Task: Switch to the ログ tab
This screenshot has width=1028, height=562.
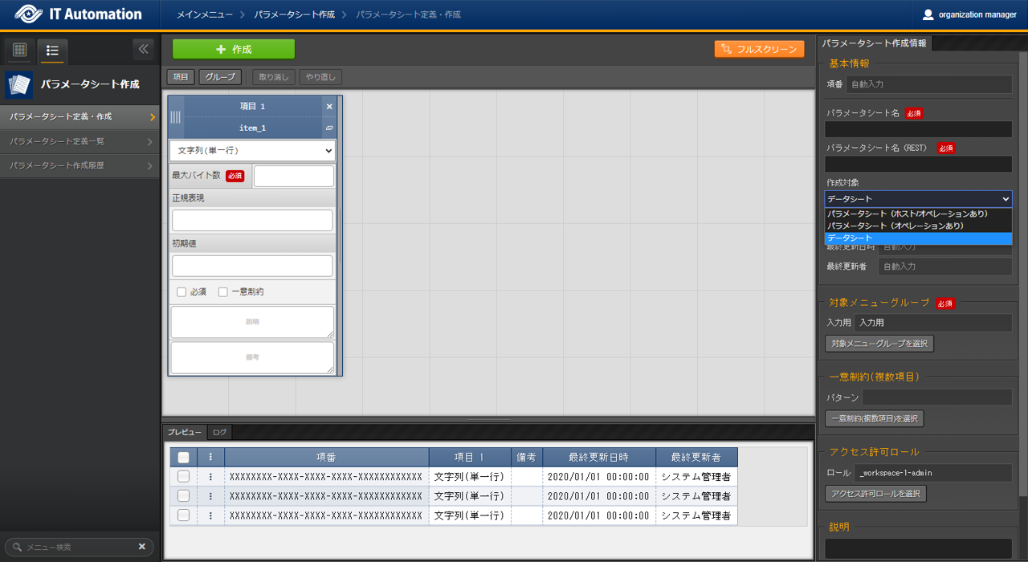Action: (219, 433)
